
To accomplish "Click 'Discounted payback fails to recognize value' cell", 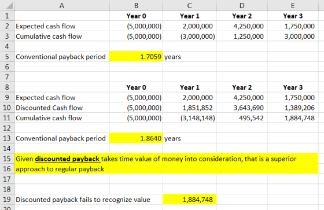I will tap(83, 200).
